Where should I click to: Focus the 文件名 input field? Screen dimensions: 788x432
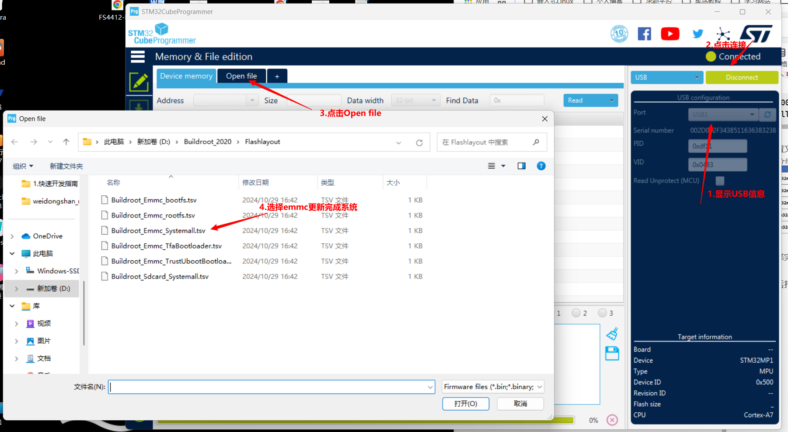tap(271, 387)
